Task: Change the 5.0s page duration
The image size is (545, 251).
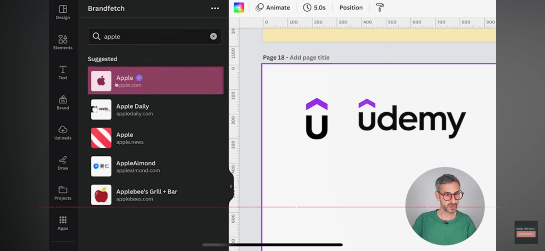Action: (314, 7)
